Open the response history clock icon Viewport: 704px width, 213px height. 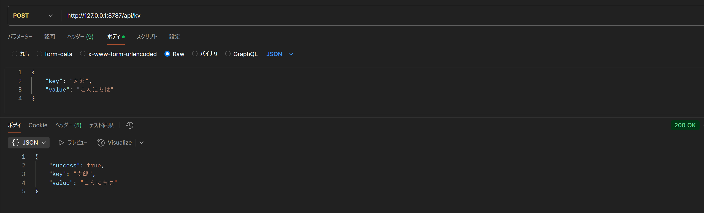(x=129, y=125)
